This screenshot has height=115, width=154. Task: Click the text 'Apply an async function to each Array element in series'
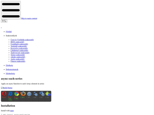[x=23, y=84]
